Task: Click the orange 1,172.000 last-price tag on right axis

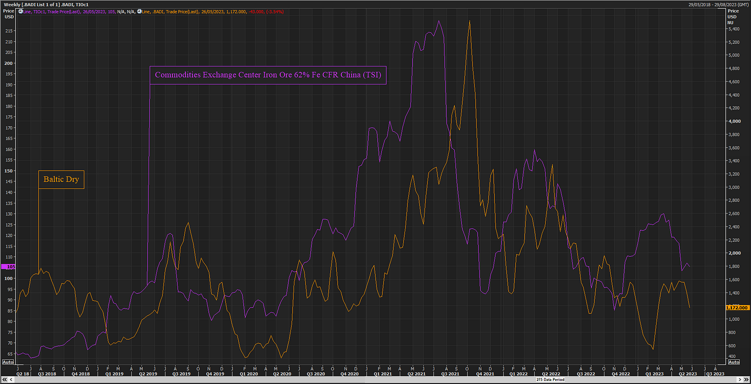Action: [x=737, y=308]
